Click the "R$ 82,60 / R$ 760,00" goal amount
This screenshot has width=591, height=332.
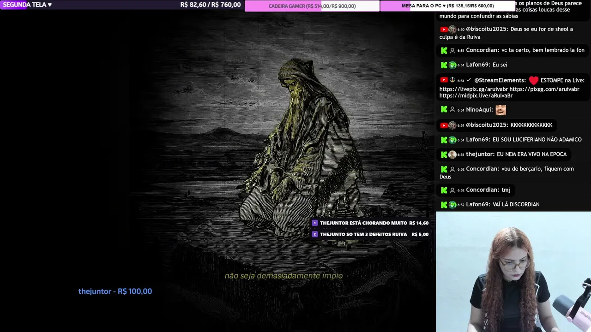pos(211,5)
